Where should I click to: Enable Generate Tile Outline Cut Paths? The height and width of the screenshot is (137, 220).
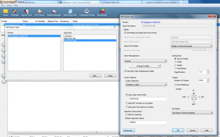coord(127,107)
